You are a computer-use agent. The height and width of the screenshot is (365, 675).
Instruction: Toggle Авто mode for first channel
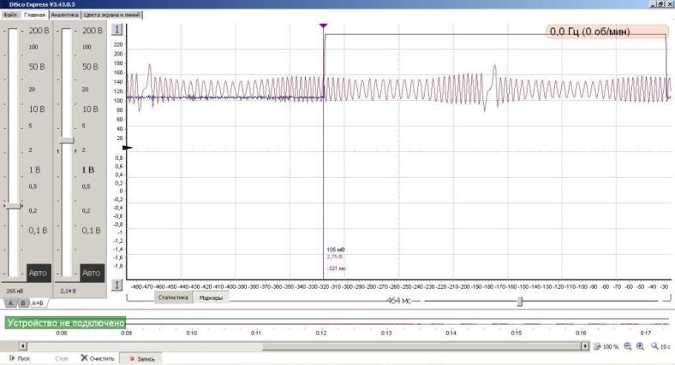[x=38, y=274]
